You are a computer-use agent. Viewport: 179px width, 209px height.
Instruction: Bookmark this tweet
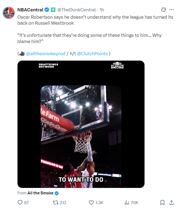pyautogui.click(x=162, y=203)
